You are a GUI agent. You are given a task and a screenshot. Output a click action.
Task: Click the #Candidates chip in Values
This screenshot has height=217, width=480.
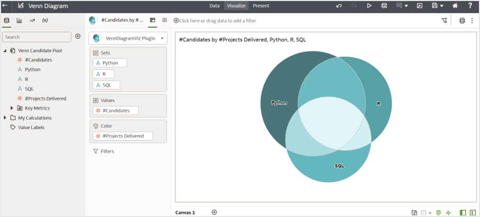[115, 111]
